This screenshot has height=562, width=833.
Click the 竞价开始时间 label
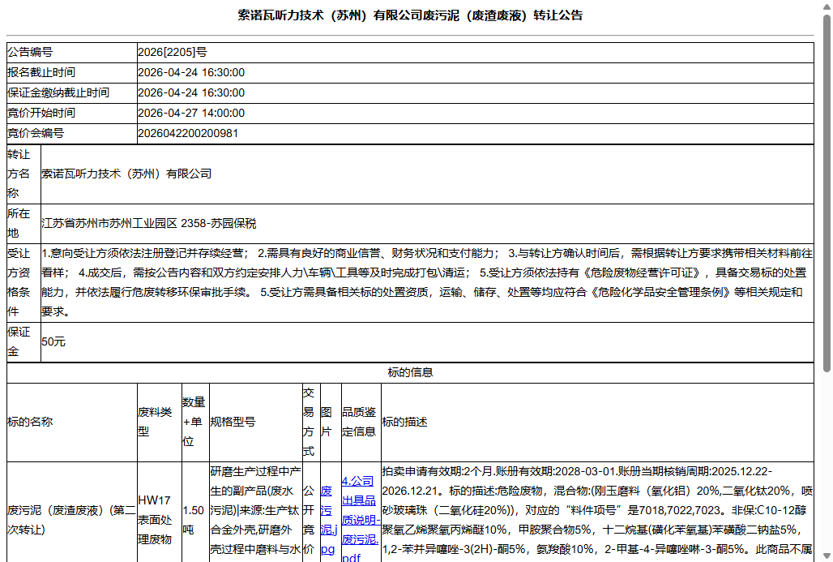[x=41, y=113]
